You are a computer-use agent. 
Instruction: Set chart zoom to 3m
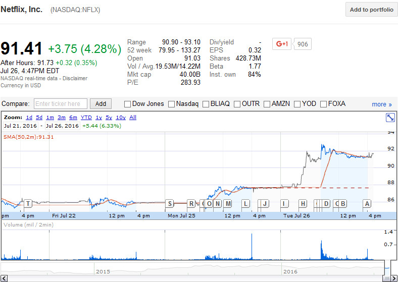point(62,118)
